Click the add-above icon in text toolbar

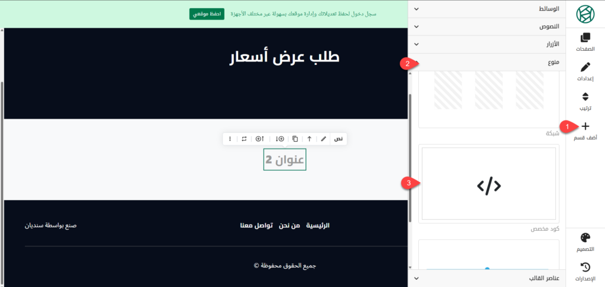tap(260, 139)
